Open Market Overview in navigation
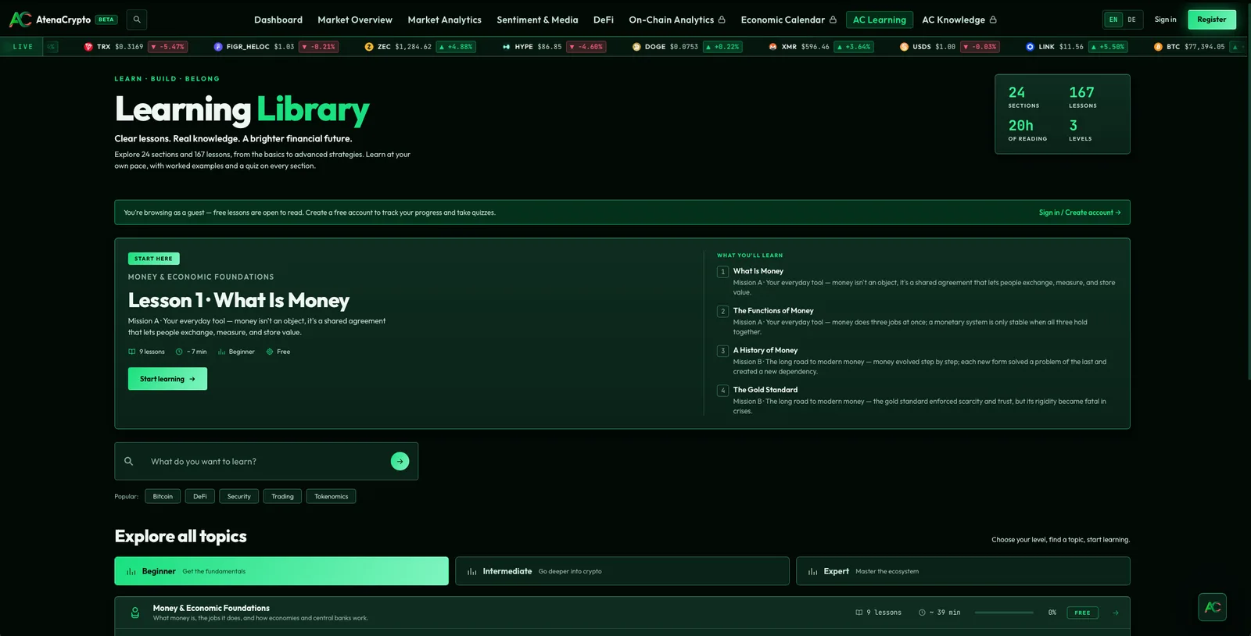Viewport: 1251px width, 636px height. click(355, 20)
